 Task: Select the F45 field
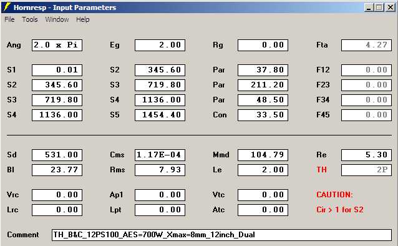click(x=366, y=115)
